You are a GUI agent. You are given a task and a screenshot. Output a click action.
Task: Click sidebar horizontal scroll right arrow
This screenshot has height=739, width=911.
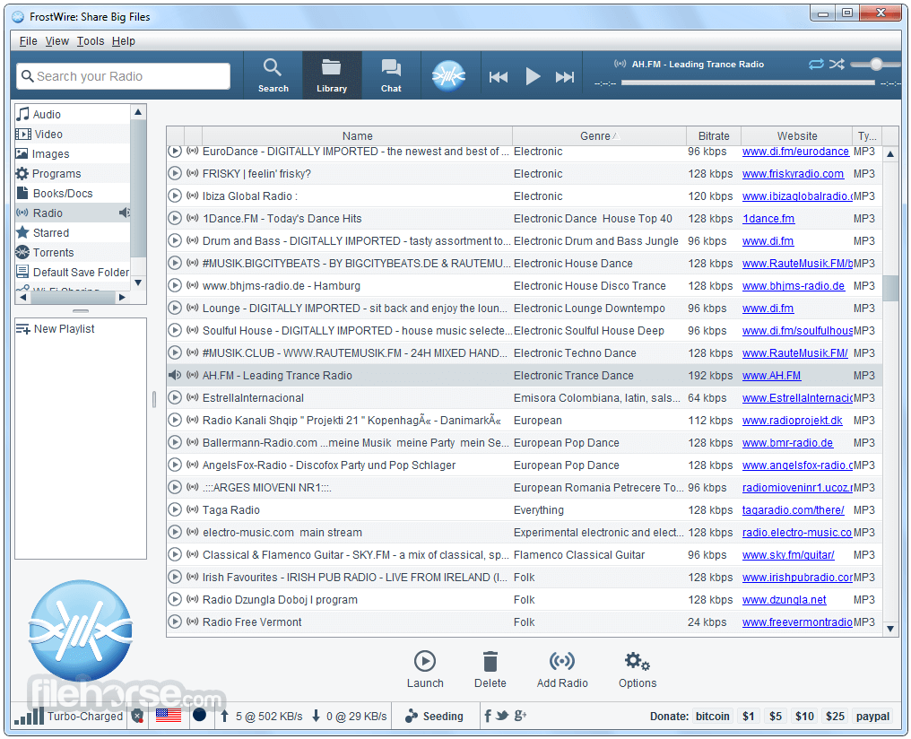pos(122,298)
